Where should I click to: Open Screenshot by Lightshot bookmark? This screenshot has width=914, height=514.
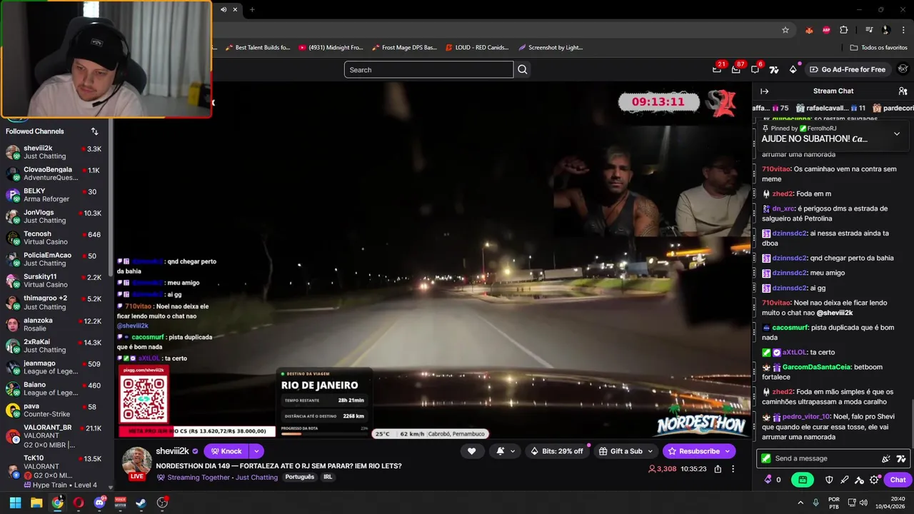pos(551,48)
